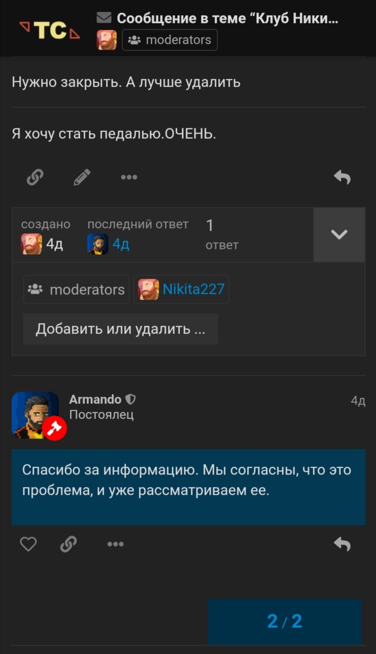This screenshot has width=376, height=654.
Task: Copy link of the first post
Action: pyautogui.click(x=34, y=177)
